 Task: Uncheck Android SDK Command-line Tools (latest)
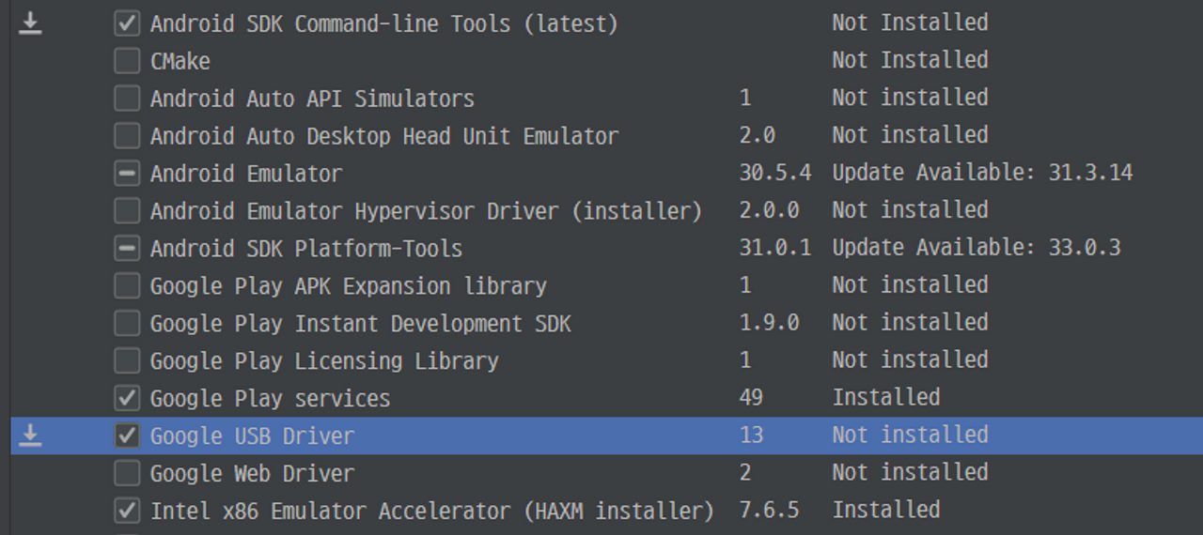click(127, 23)
